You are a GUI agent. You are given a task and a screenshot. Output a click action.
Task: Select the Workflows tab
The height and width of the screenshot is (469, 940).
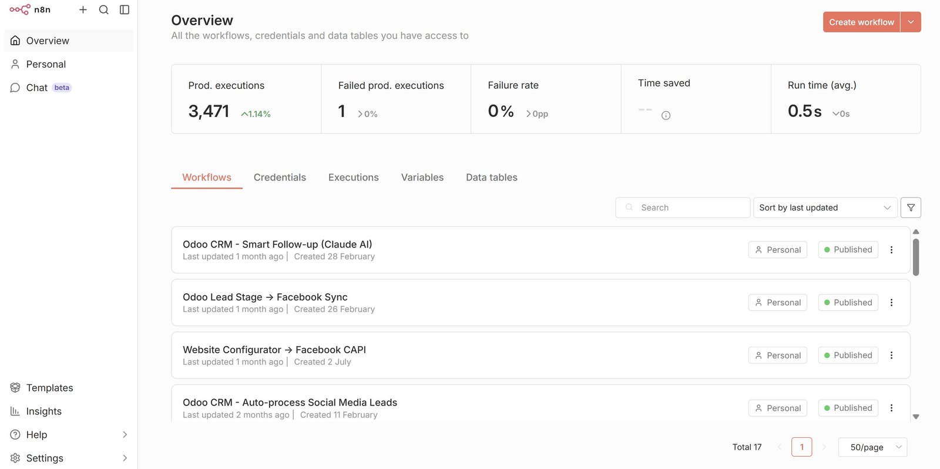point(207,177)
